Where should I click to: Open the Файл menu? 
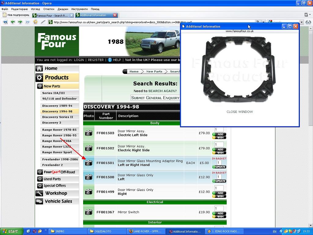[x=5, y=9]
